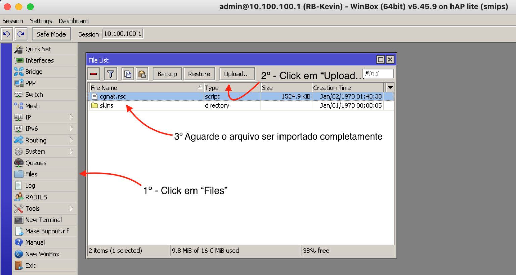The image size is (516, 275).
Task: Open the Log viewer
Action: pos(30,185)
